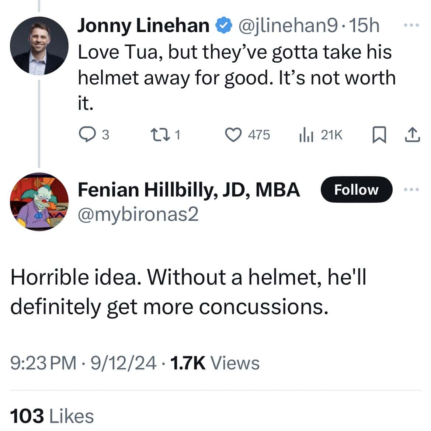Follow the Fenian Hillbilly account
The height and width of the screenshot is (431, 431).
[356, 190]
